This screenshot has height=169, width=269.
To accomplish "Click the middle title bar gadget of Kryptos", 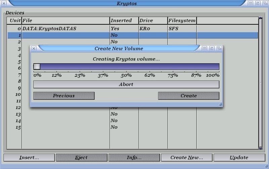I will coord(258,3).
